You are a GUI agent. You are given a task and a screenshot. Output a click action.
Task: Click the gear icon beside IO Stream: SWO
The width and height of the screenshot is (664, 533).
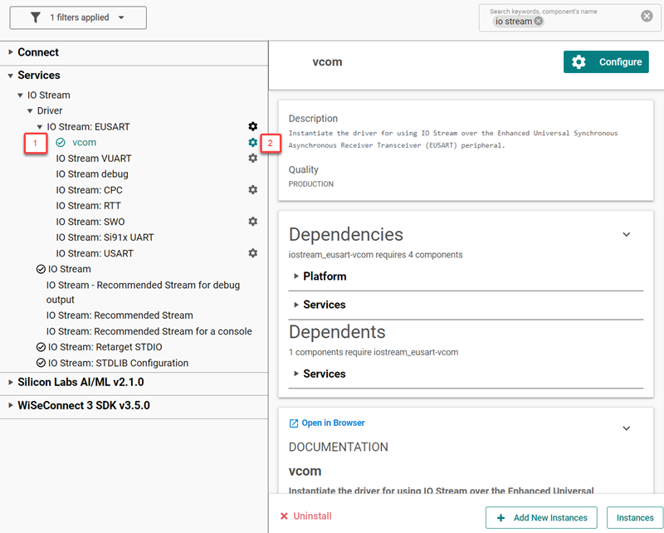pos(253,222)
